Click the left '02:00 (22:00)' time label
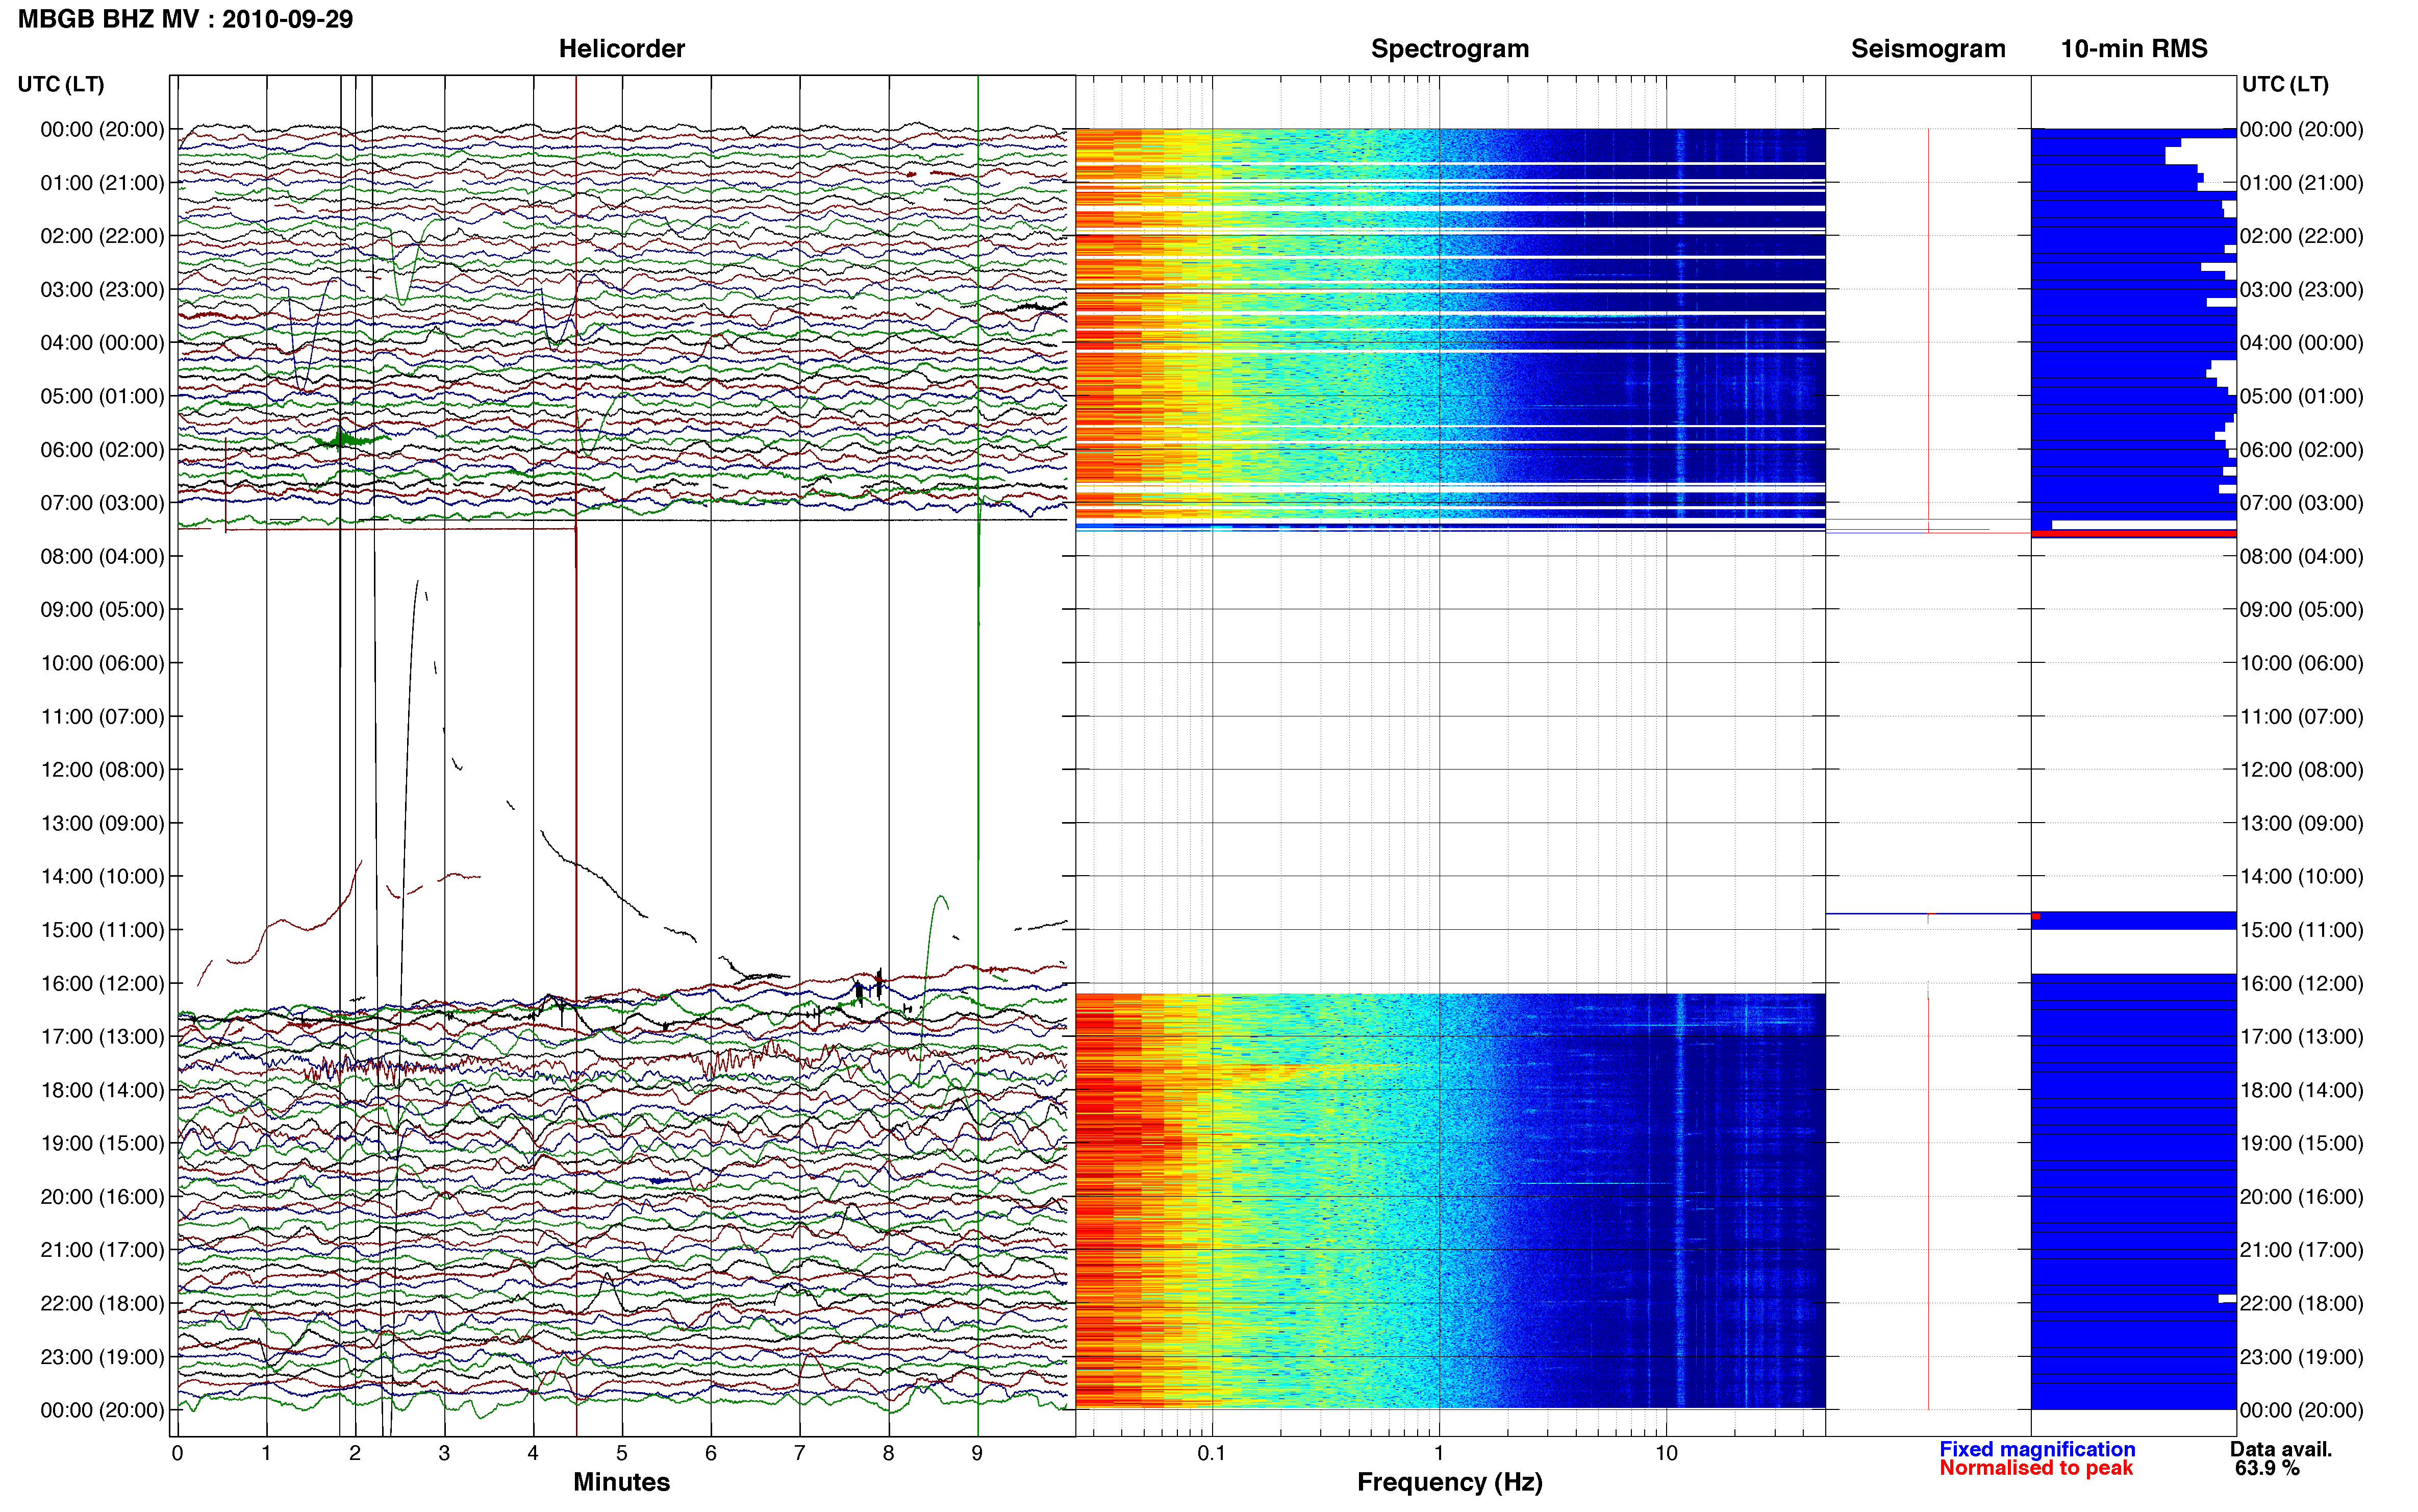 coord(102,236)
